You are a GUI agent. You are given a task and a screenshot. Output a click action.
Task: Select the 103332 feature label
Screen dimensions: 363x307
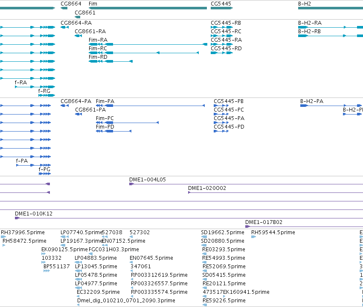[52, 258]
